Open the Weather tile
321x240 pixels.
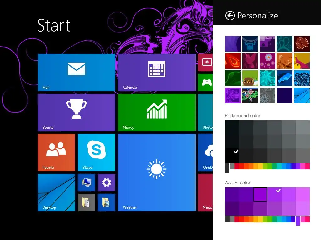tap(157, 172)
